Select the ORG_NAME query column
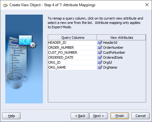 [73, 67]
